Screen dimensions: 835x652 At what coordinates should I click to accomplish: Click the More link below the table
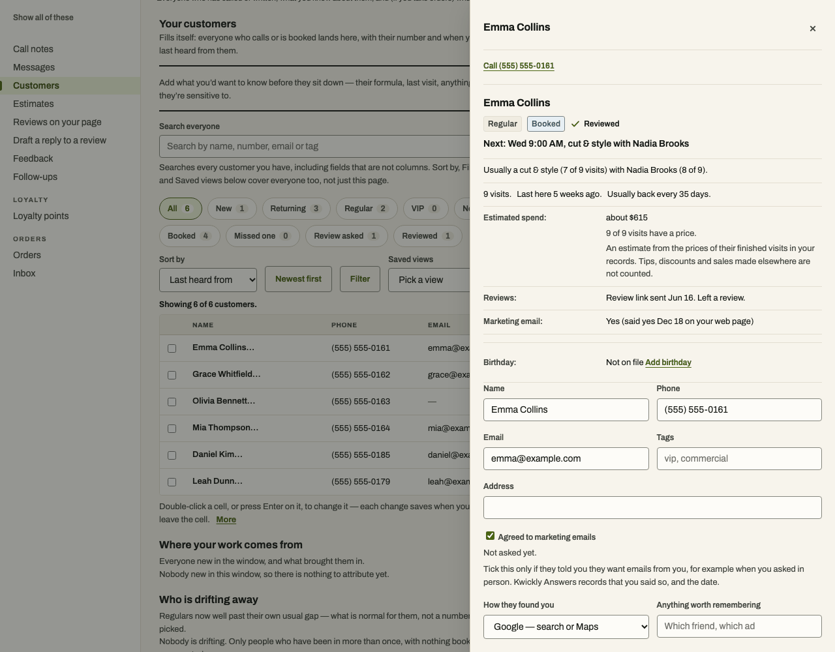pyautogui.click(x=226, y=520)
